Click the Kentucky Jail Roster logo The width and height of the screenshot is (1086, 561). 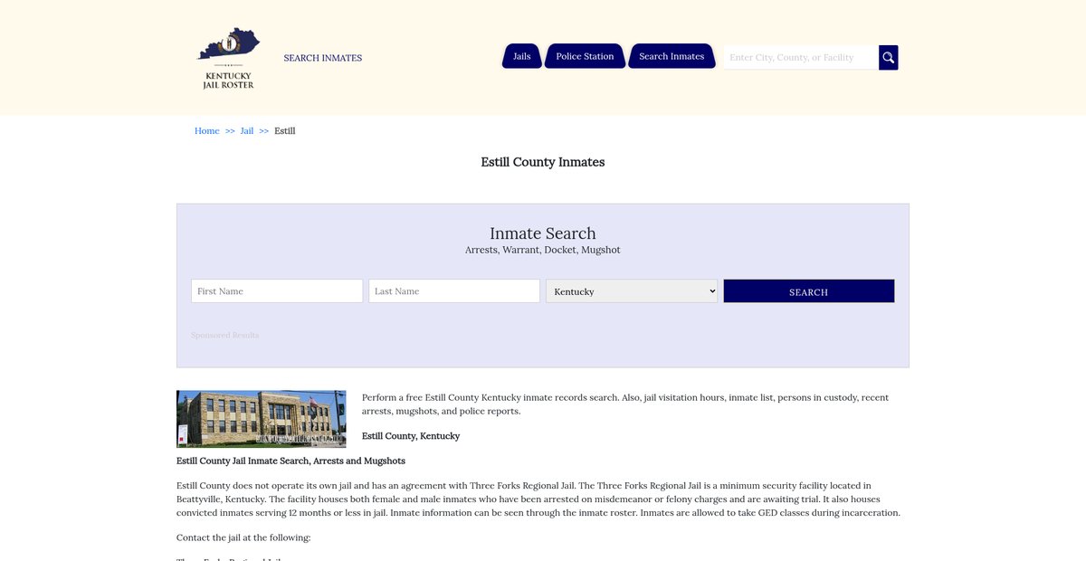click(228, 58)
